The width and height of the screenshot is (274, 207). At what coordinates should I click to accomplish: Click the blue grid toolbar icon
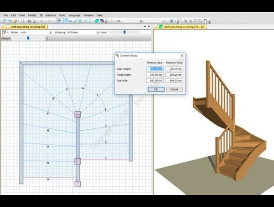coord(171,21)
